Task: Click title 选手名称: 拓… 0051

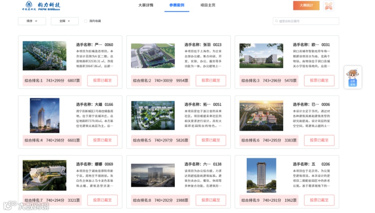Action: click(203, 104)
